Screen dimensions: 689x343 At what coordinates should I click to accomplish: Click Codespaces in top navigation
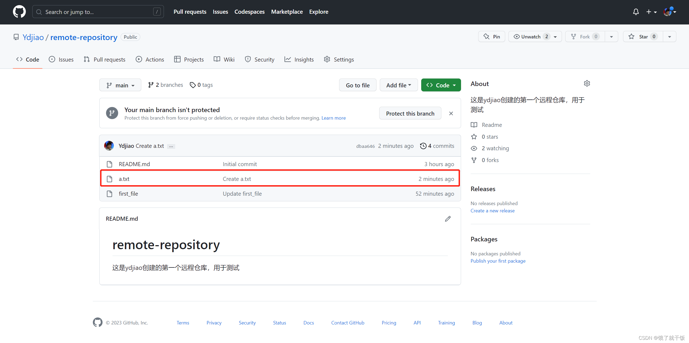[x=249, y=12]
